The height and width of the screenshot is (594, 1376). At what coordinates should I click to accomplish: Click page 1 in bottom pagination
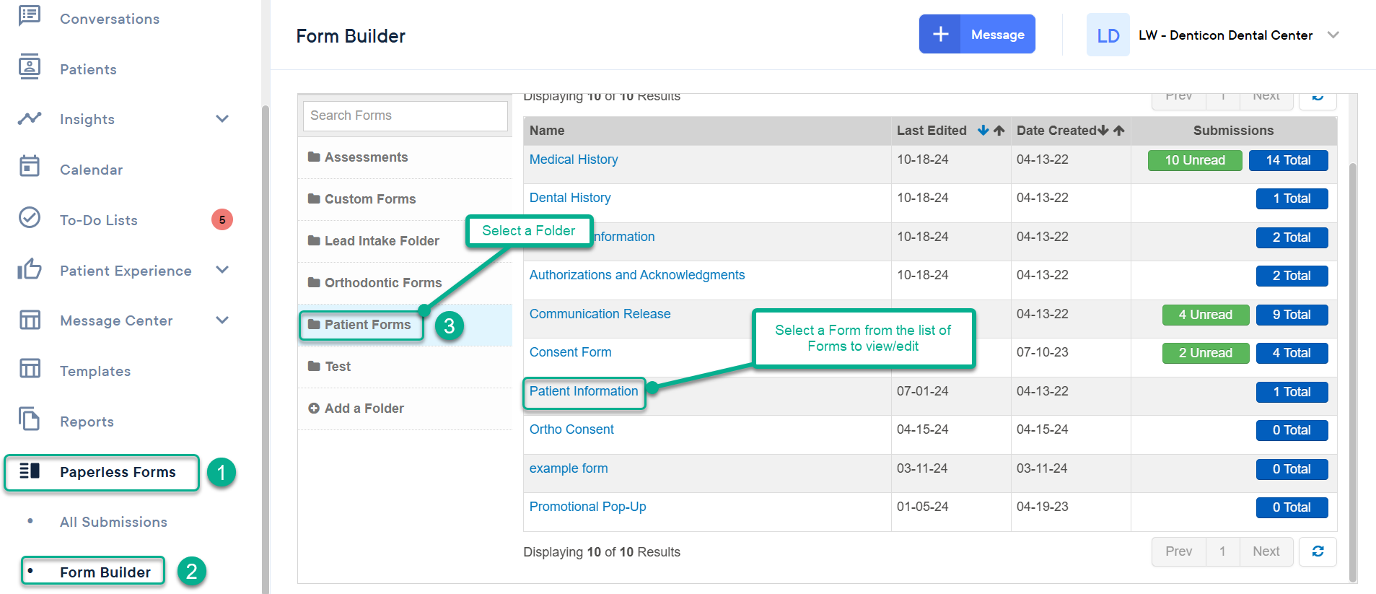point(1222,551)
